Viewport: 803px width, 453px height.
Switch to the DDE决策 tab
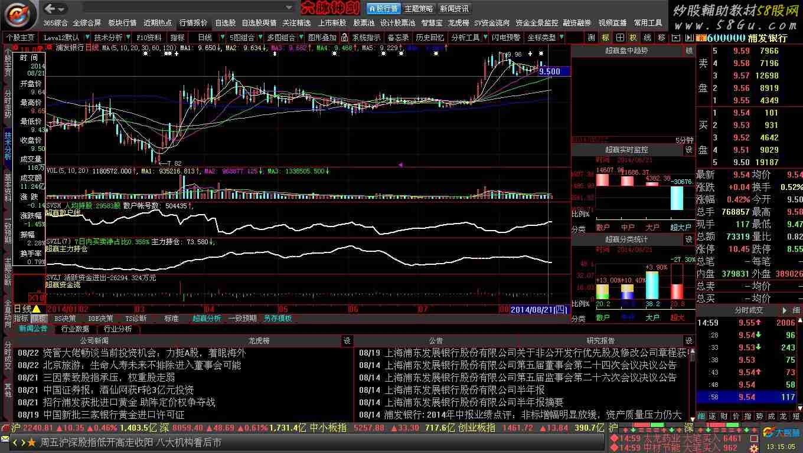(x=100, y=319)
